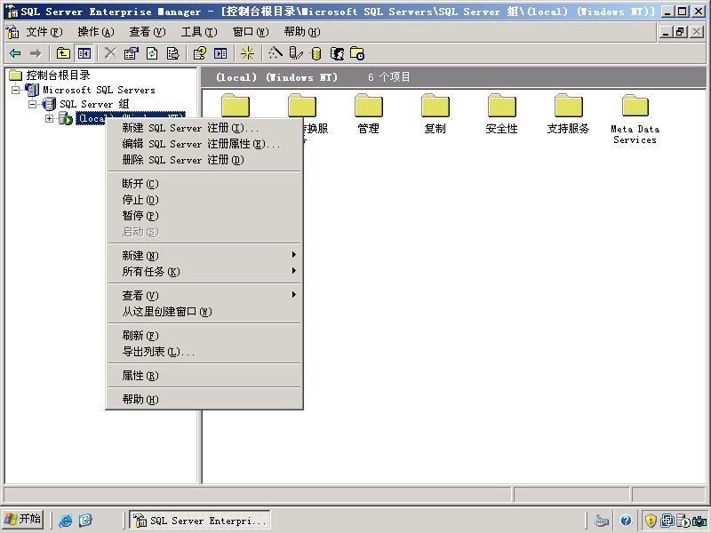Select 控制台根目录 in the tree

point(58,75)
